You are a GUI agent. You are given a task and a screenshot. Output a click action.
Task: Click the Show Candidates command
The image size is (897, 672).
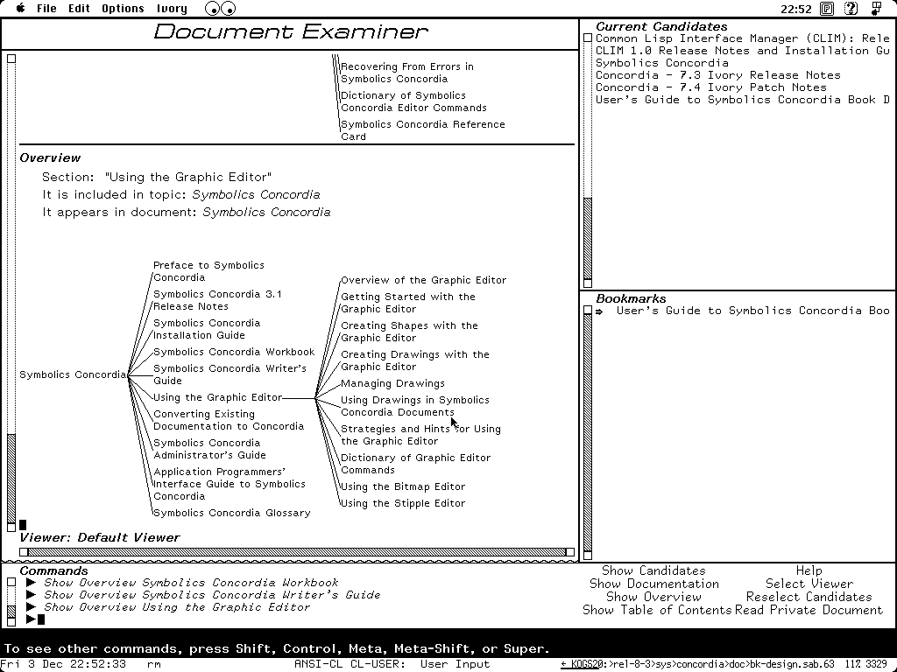click(653, 570)
